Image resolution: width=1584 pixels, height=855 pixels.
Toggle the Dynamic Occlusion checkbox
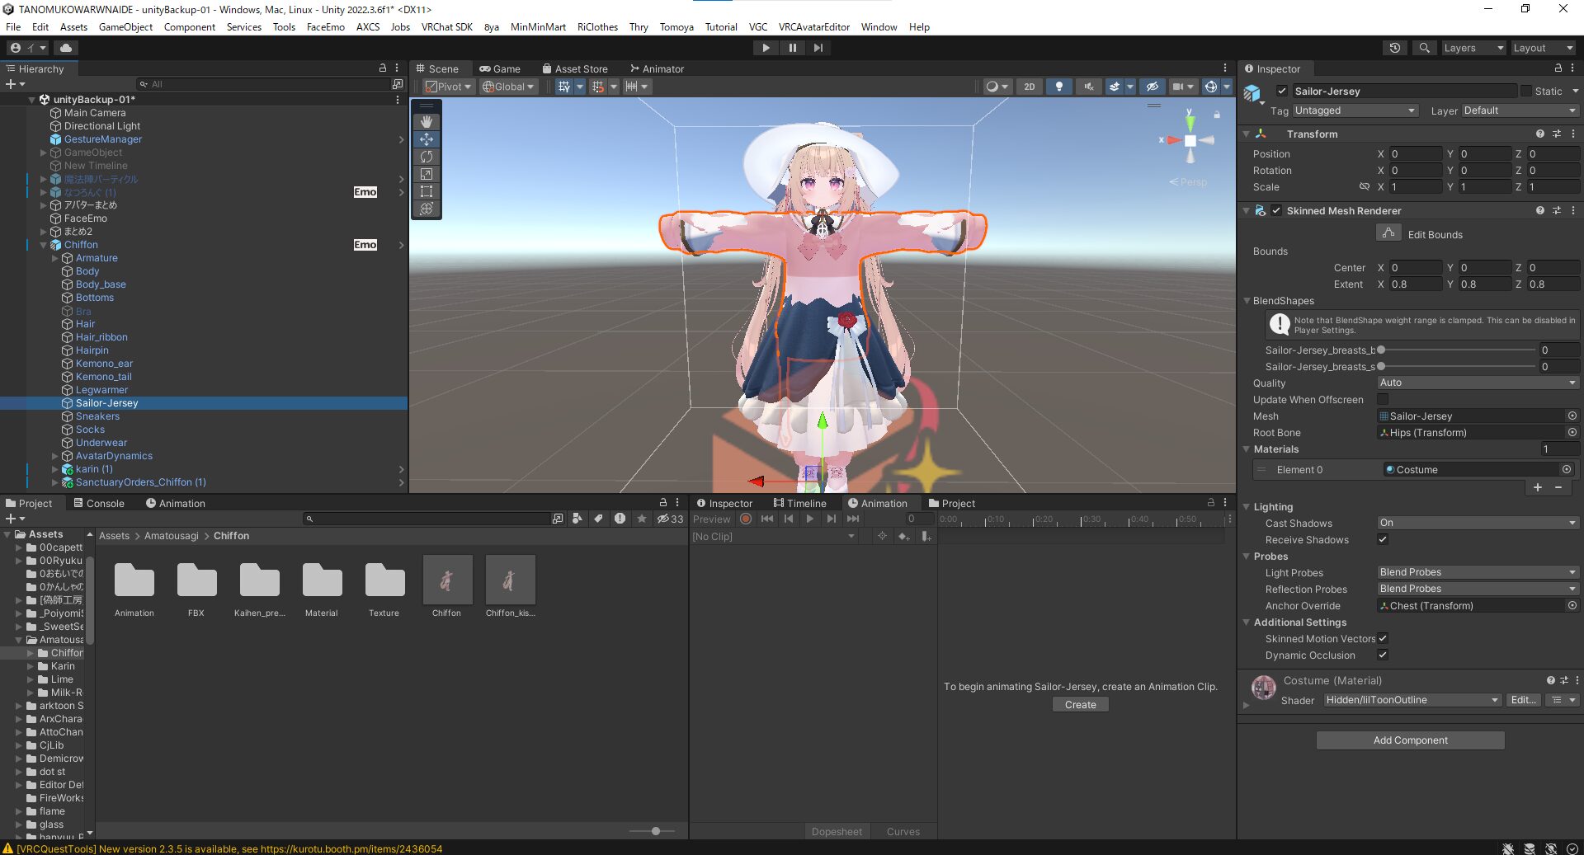click(1383, 655)
